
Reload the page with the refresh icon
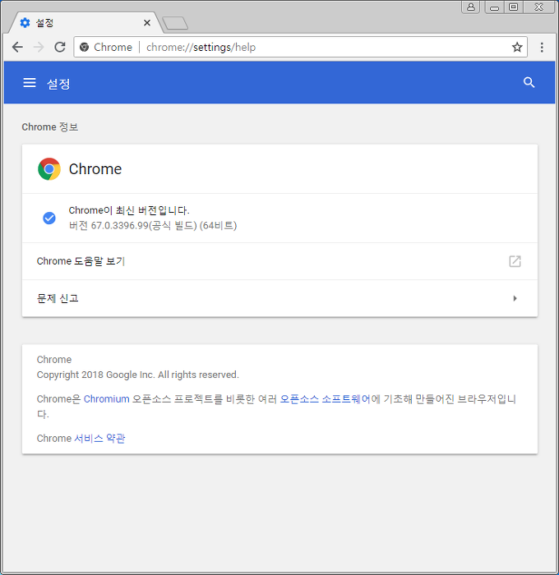tap(60, 47)
